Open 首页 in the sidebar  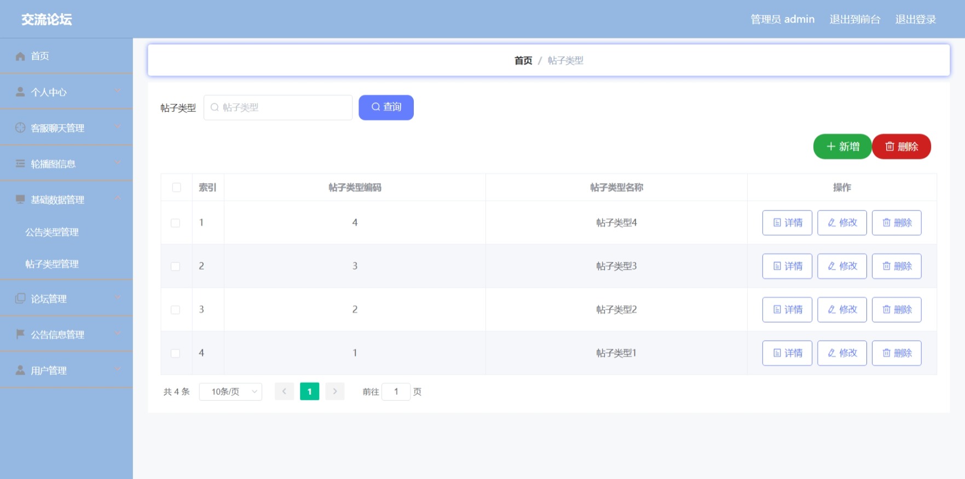[66, 56]
